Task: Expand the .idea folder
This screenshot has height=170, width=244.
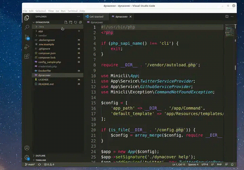Action: (58, 27)
